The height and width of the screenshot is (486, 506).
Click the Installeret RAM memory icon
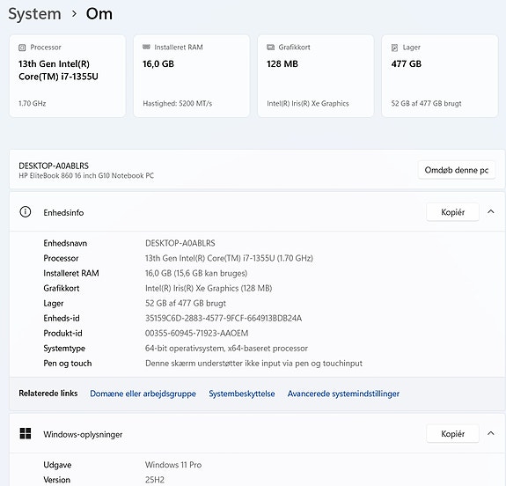coord(146,48)
